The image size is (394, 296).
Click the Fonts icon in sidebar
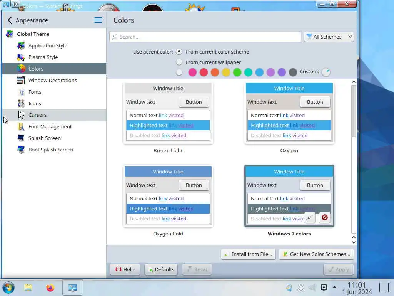pos(21,92)
